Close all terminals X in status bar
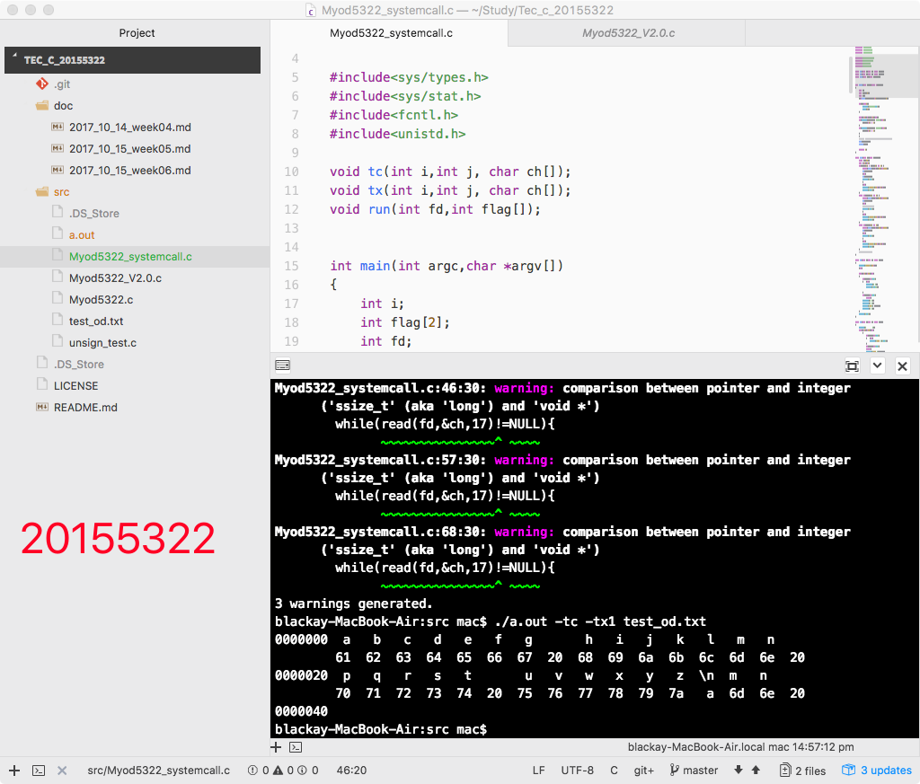This screenshot has width=920, height=784. point(62,771)
